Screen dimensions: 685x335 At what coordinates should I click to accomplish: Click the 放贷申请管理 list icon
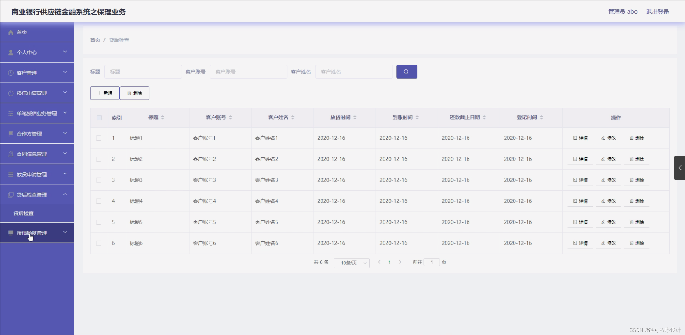(11, 174)
